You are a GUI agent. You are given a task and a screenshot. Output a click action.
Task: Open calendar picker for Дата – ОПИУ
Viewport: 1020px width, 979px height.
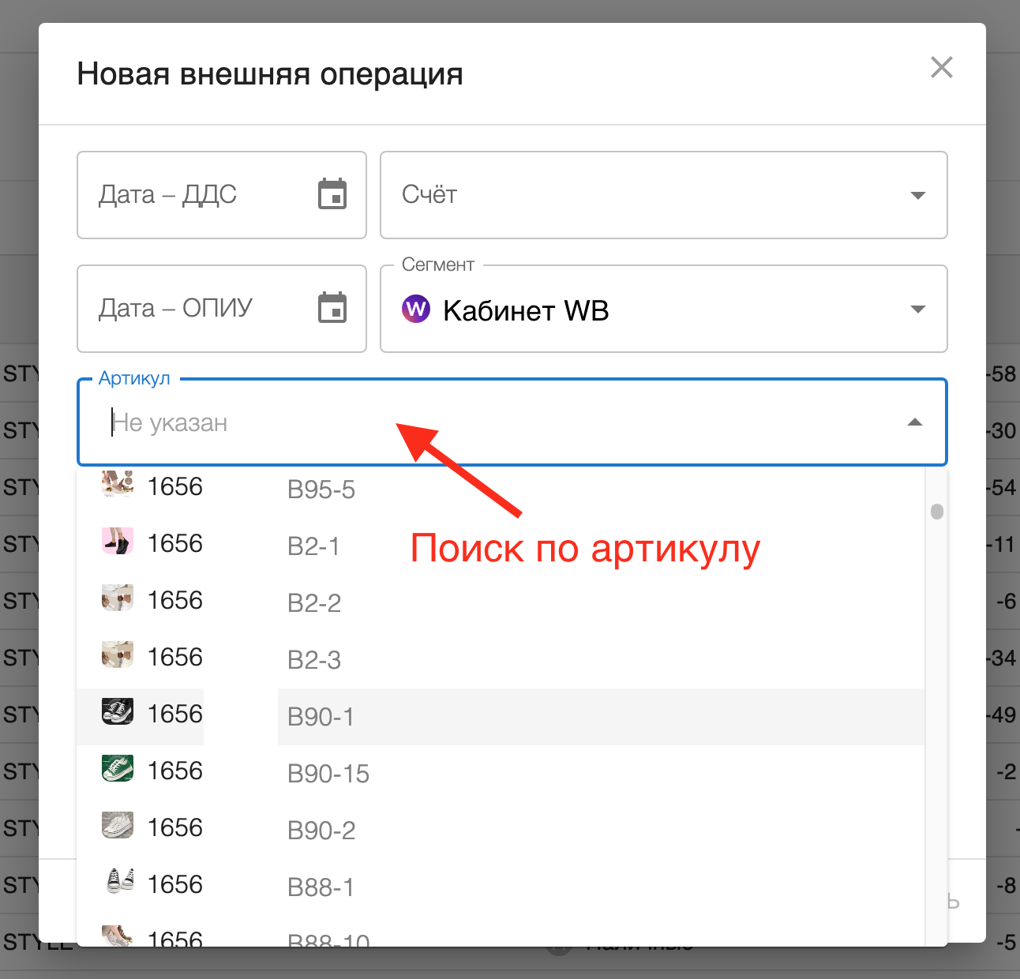coord(332,308)
